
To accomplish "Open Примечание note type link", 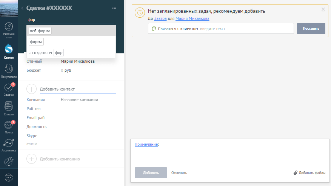I will [x=146, y=144].
